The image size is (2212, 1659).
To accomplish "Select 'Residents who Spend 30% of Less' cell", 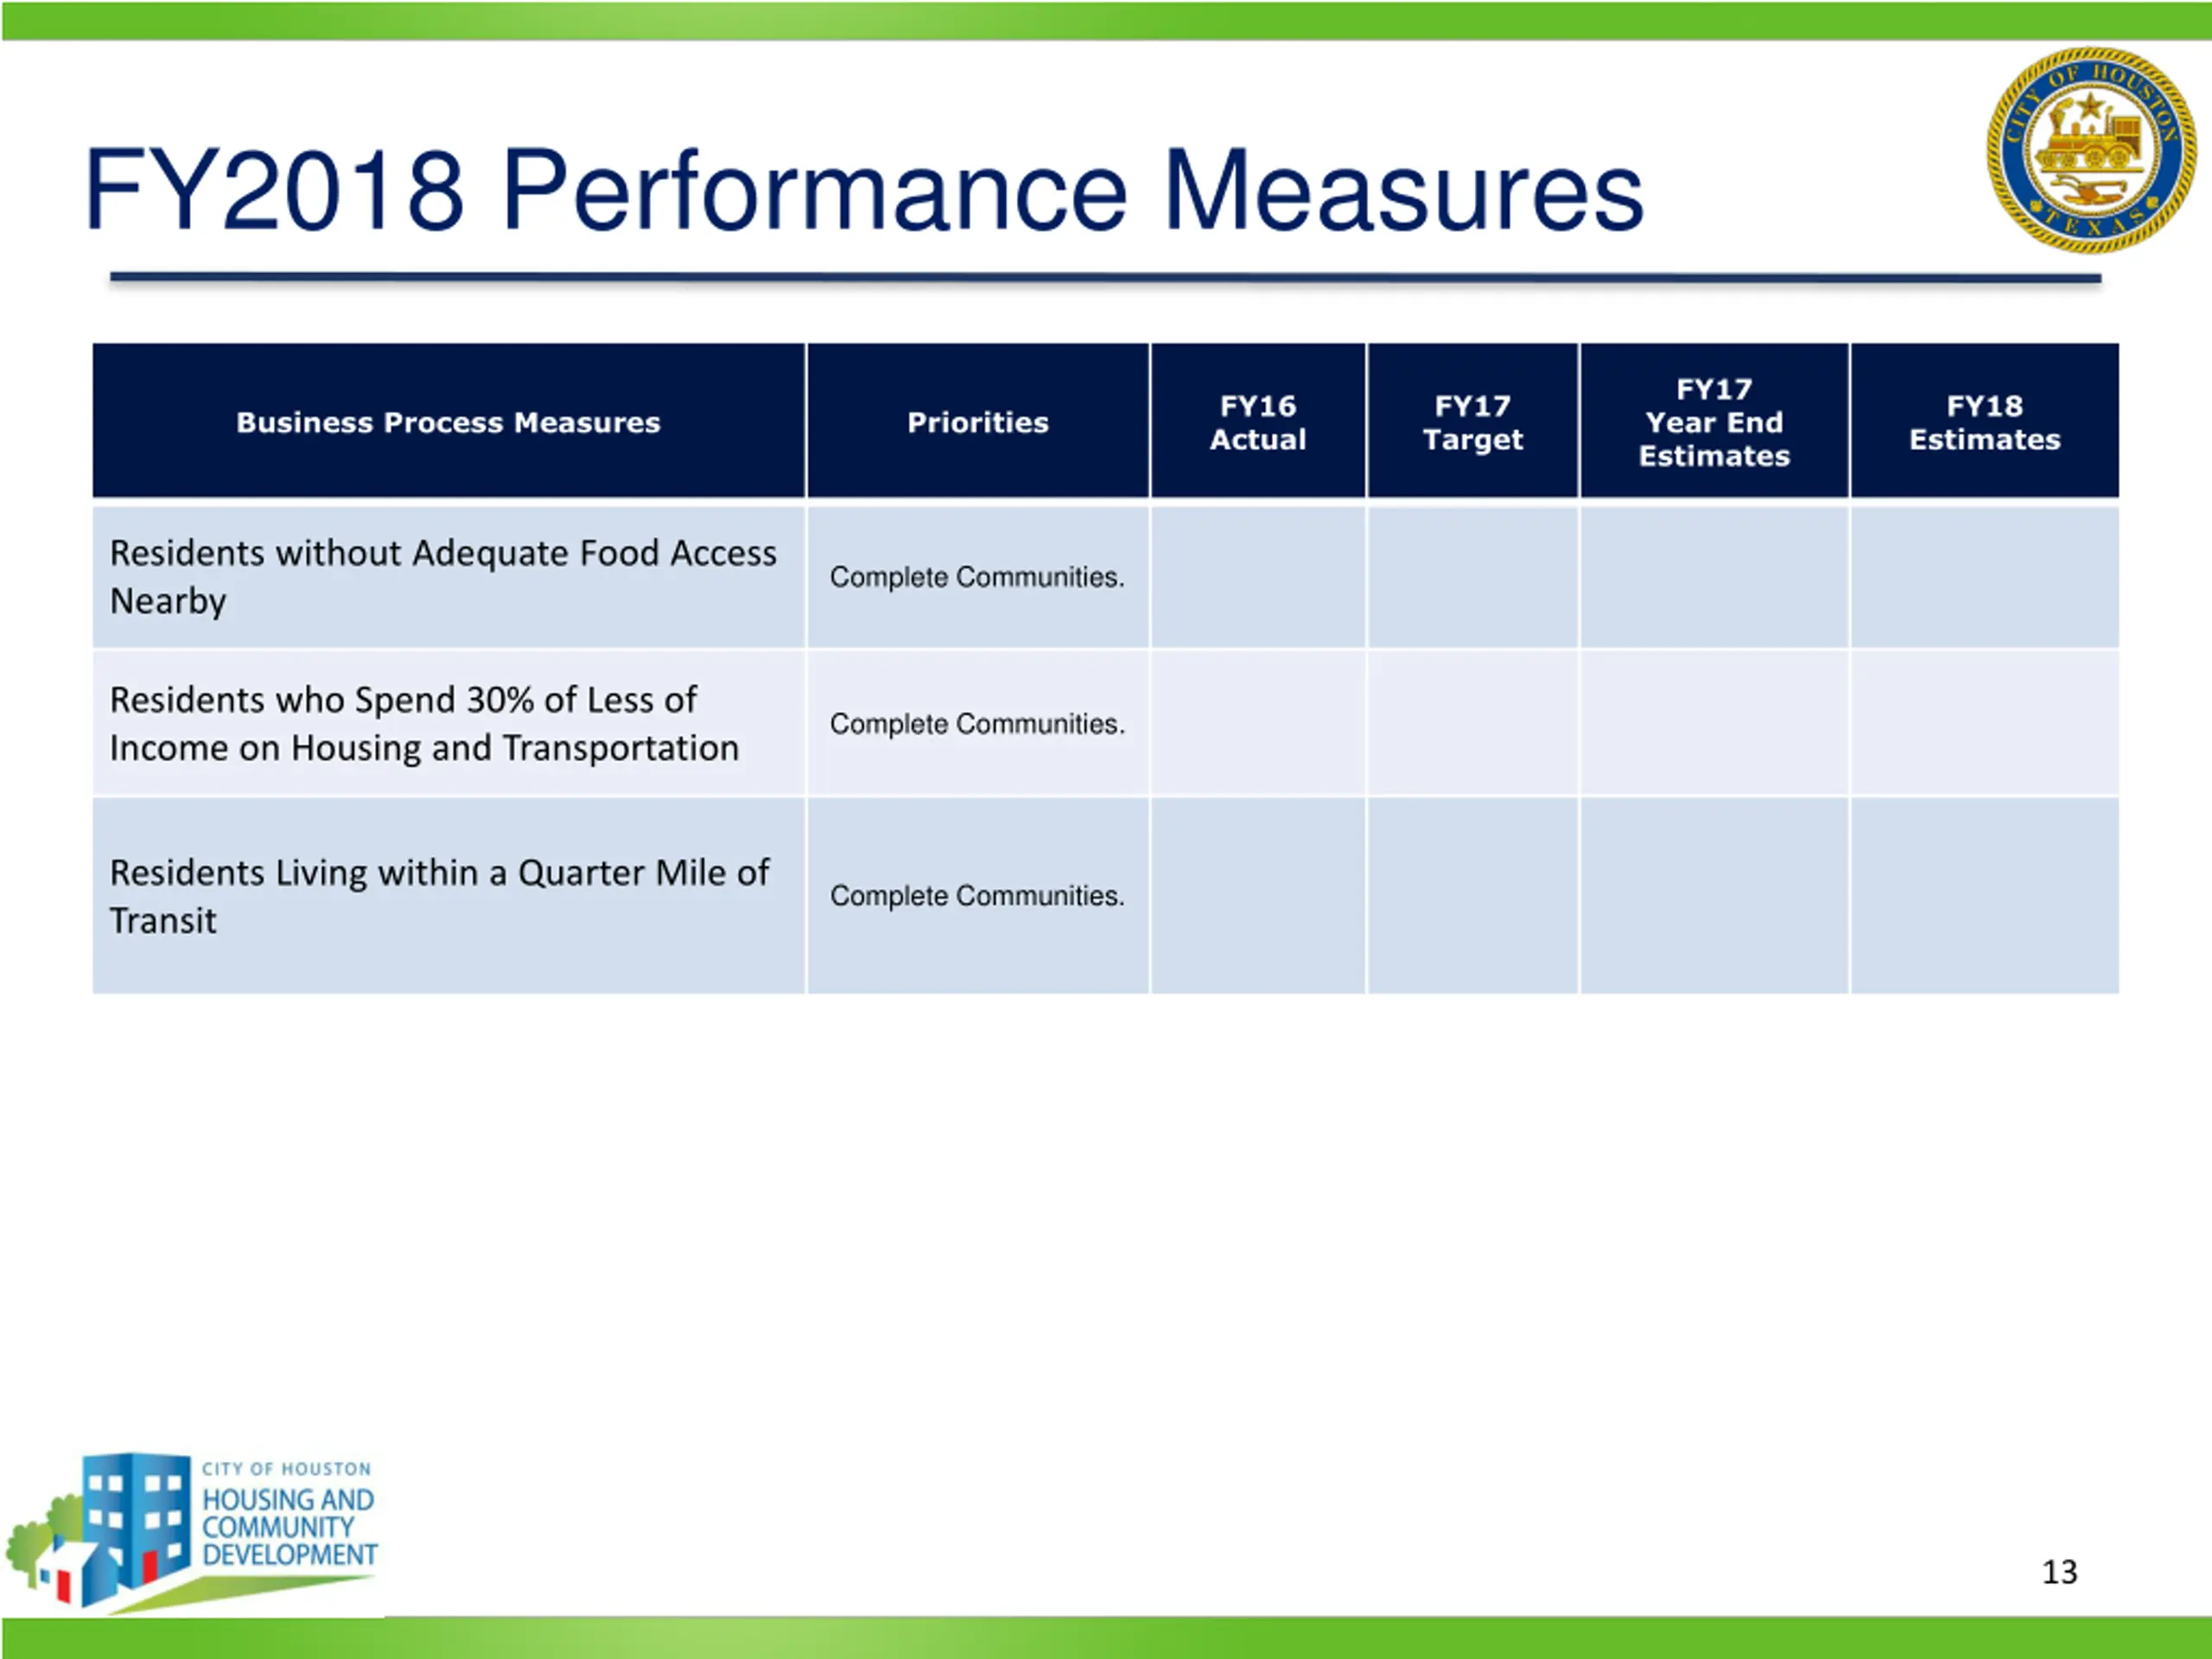I will click(x=448, y=723).
